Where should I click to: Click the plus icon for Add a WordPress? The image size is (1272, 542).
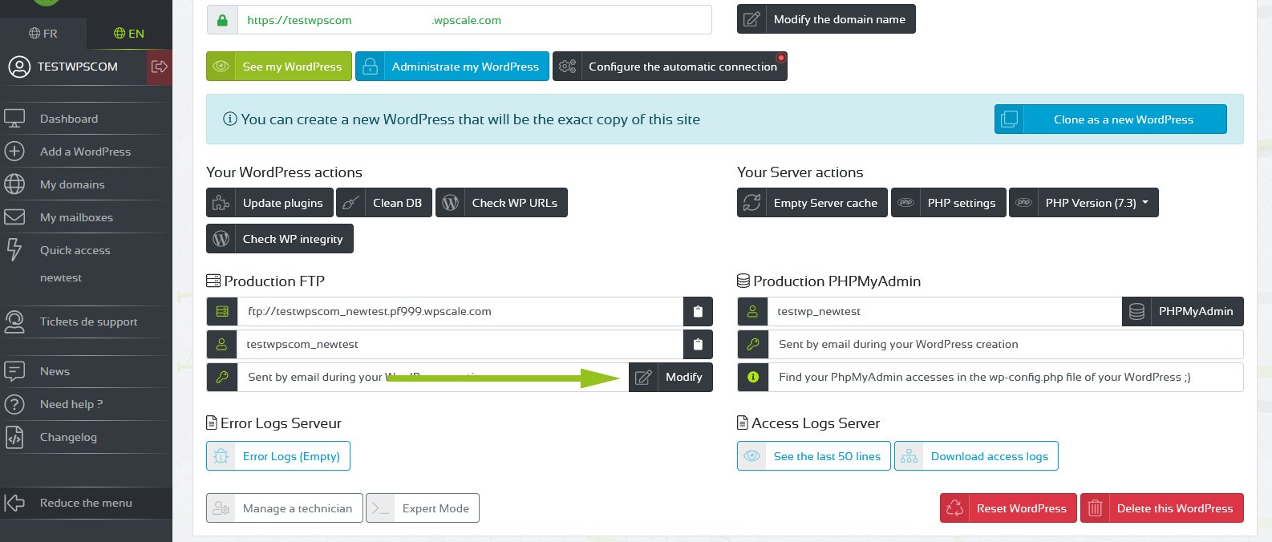pos(14,152)
